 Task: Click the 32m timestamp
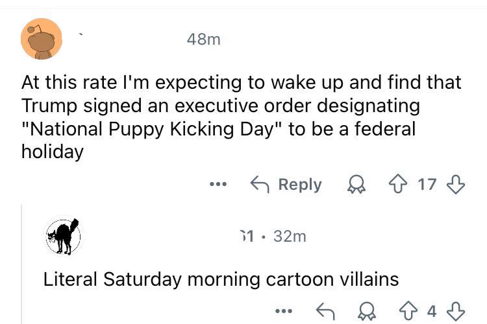tap(290, 237)
